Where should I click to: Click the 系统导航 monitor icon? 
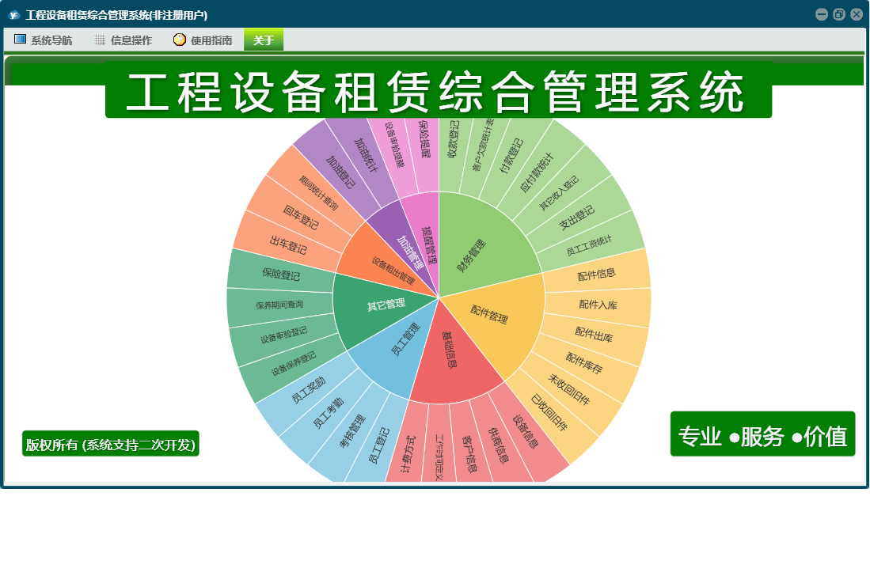[x=20, y=40]
